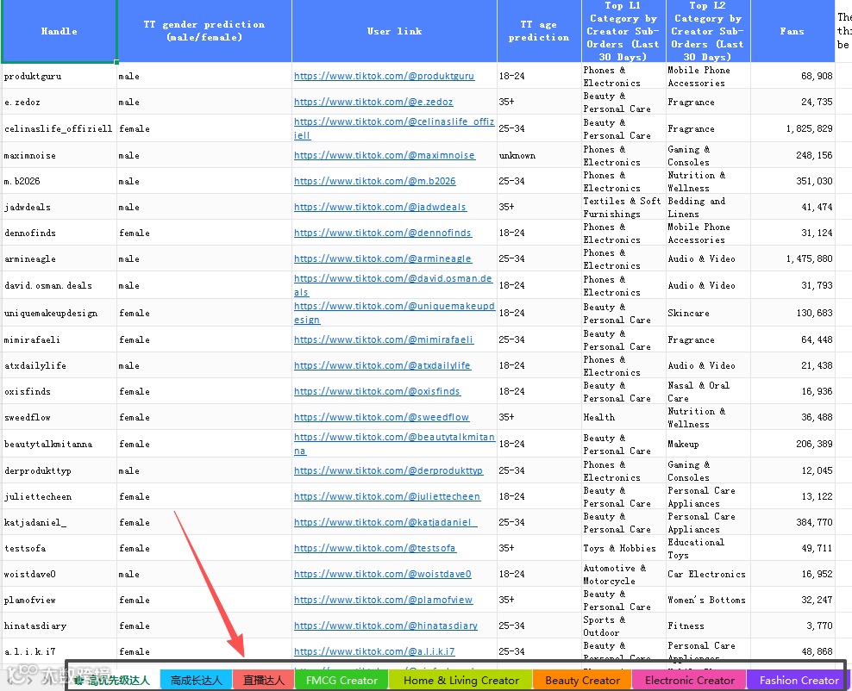Open the maximnoise TikTok link
The image size is (852, 691).
pyautogui.click(x=385, y=155)
